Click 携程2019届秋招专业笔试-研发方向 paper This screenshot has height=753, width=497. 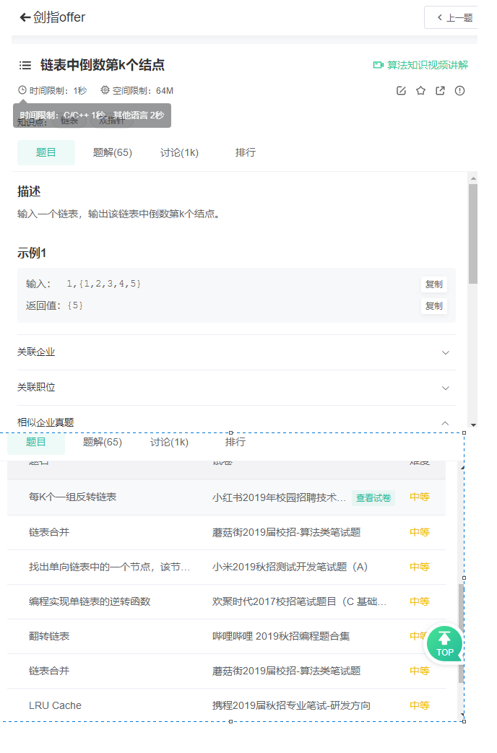coord(292,706)
